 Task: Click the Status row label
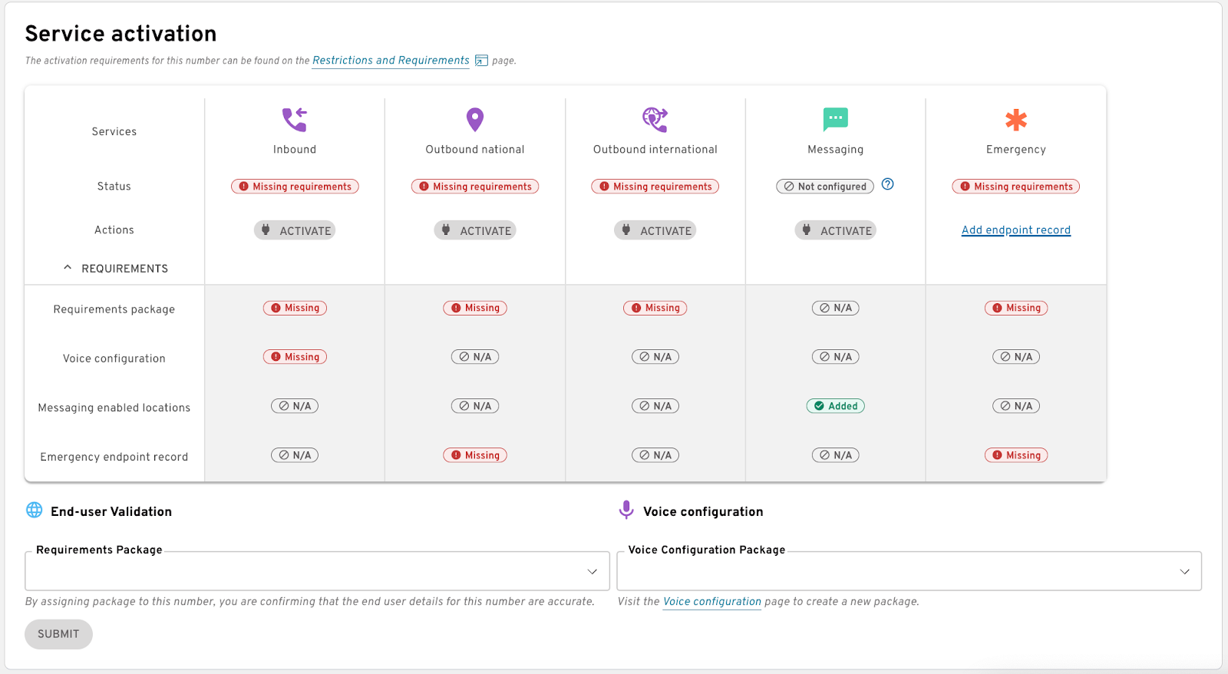(x=114, y=187)
